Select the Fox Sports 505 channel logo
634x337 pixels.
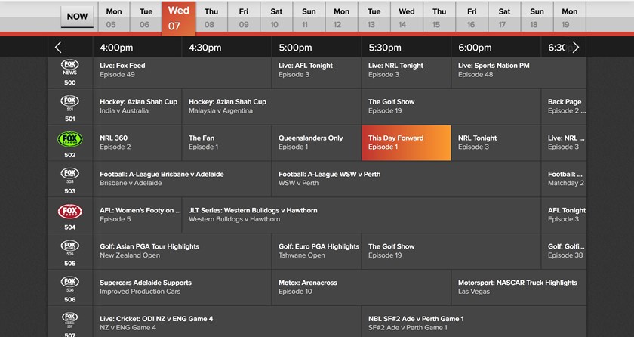tap(70, 248)
